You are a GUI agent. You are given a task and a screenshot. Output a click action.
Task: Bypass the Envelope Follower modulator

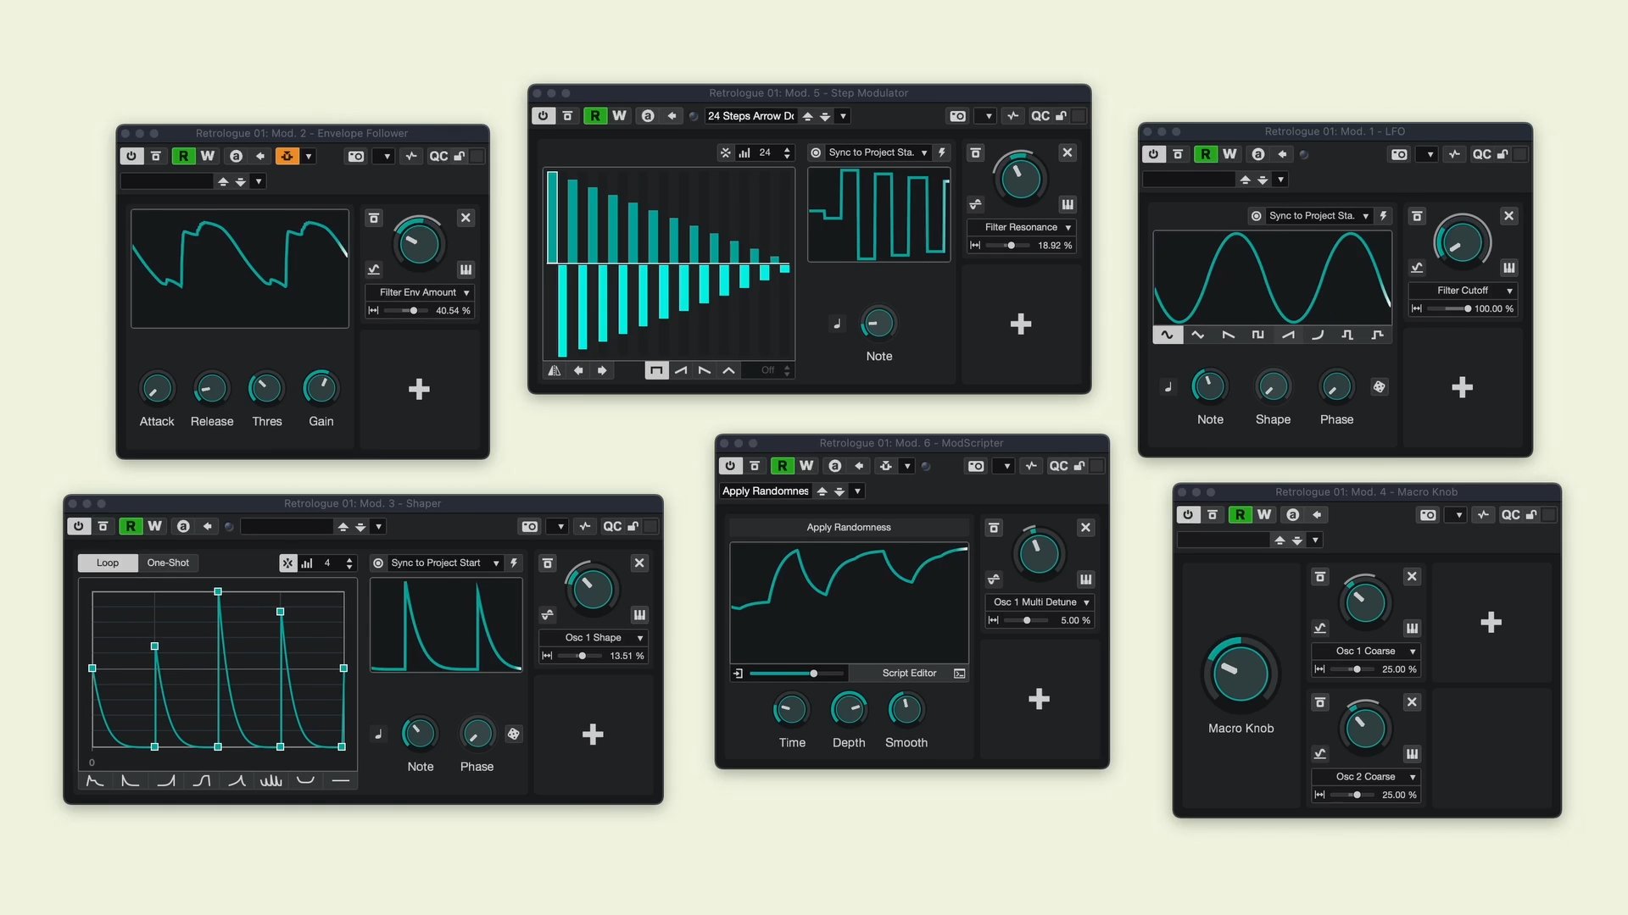131,156
